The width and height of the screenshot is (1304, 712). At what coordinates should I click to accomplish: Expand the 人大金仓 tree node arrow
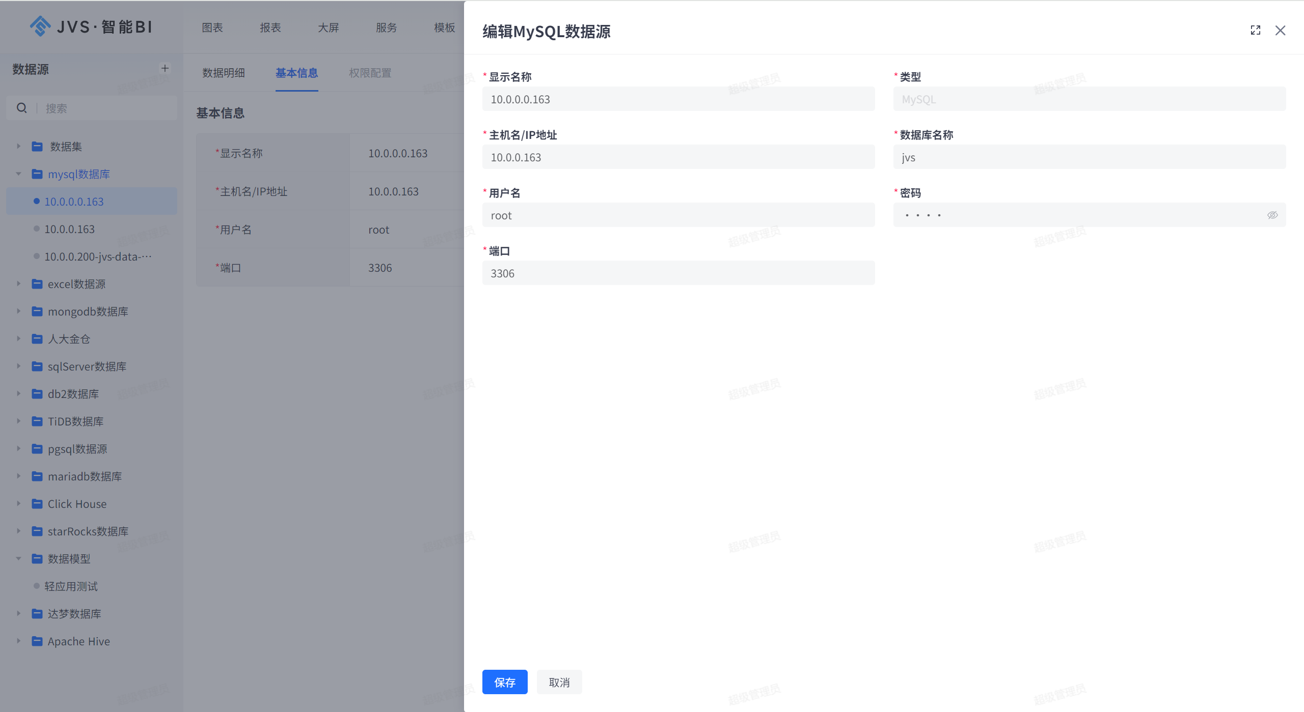tap(19, 339)
